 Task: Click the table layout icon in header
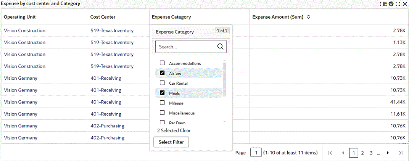point(385,3)
